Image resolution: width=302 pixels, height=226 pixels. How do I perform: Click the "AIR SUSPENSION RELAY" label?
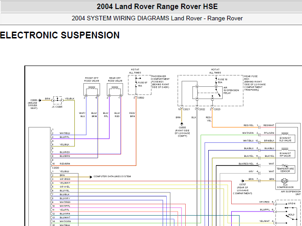[x=231, y=90]
